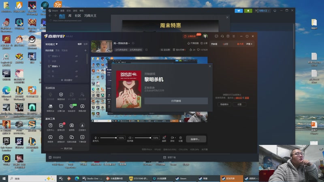Open the Steam notification bell

point(248,11)
